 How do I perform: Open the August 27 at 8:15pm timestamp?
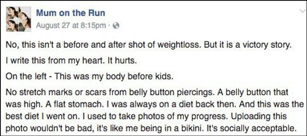click(x=71, y=26)
